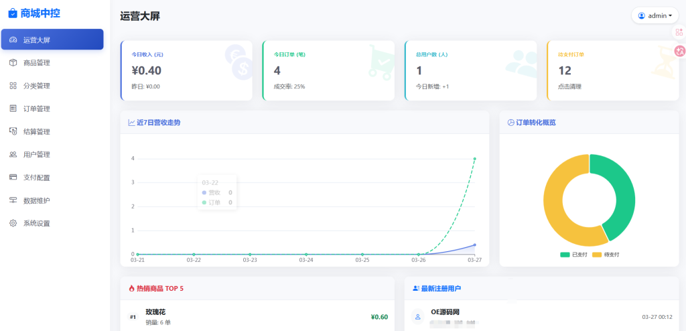Open 订单管理 in the sidebar
The image size is (686, 331).
(x=52, y=109)
